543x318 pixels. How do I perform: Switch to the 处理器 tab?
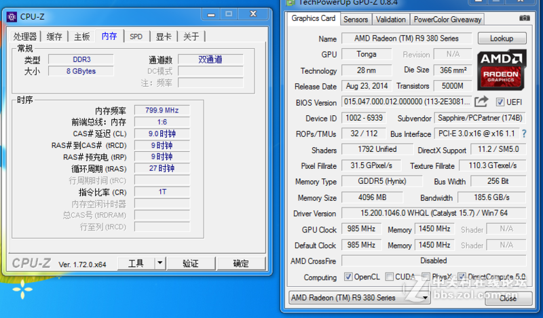tap(25, 37)
